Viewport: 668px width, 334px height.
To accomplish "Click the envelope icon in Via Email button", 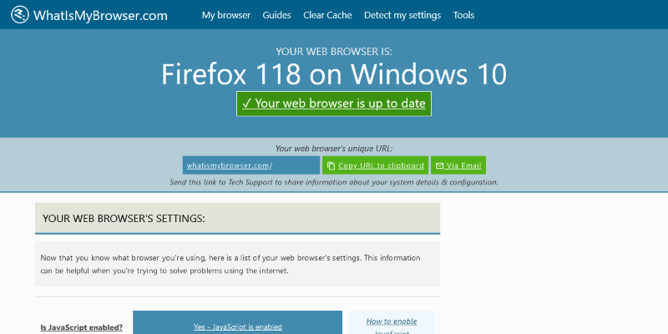I will coord(440,165).
